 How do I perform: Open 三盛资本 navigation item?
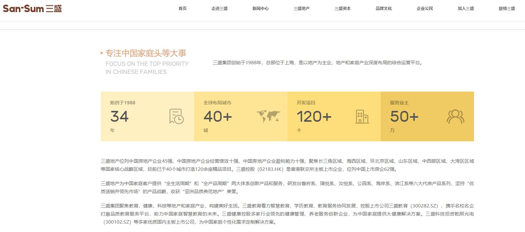point(343,9)
